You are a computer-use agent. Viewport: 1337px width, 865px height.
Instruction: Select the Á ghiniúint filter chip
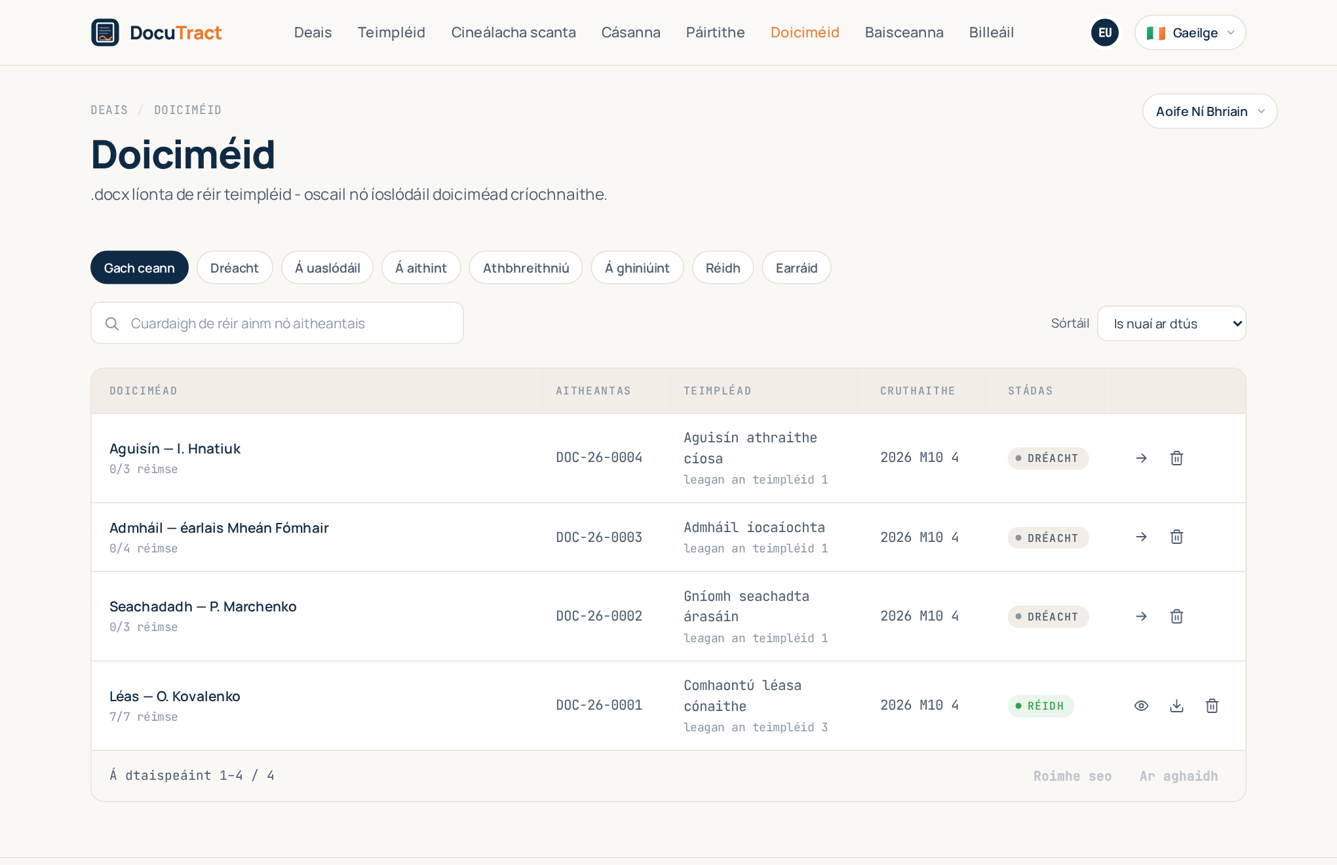[x=637, y=267]
